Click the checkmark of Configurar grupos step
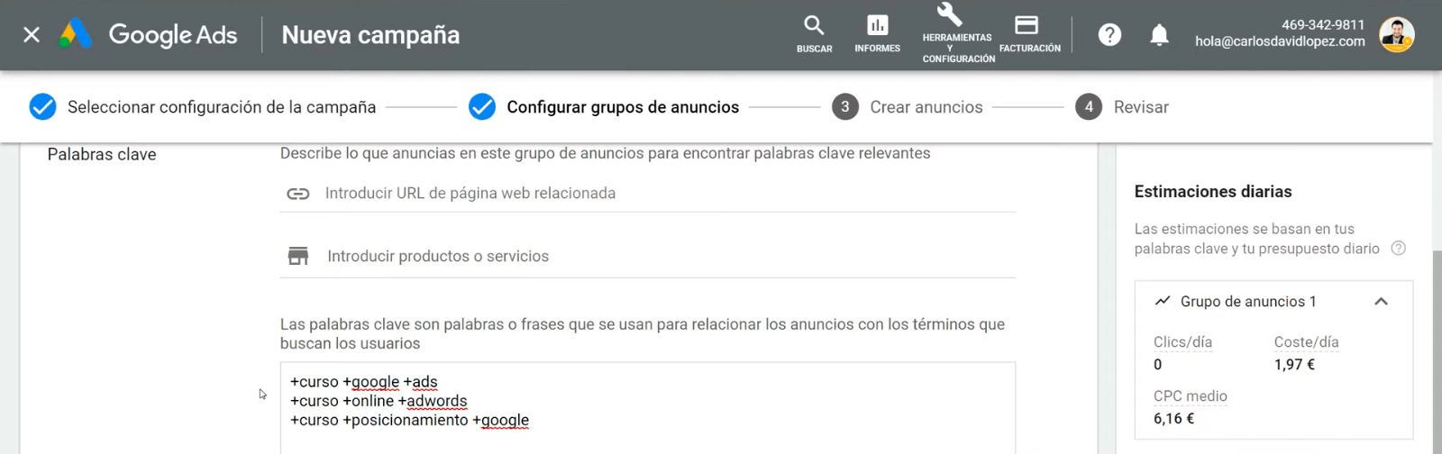Viewport: 1442px width, 454px height. point(482,107)
